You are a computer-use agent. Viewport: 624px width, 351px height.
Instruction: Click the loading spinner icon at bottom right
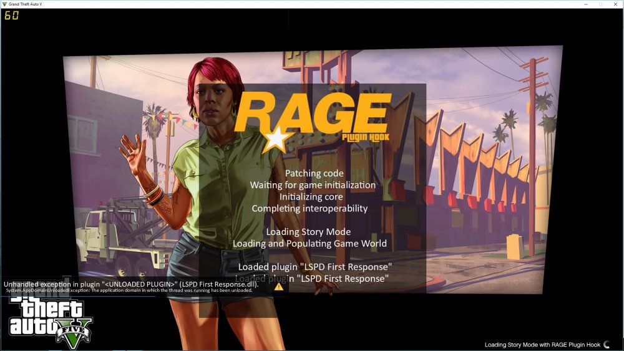click(607, 345)
